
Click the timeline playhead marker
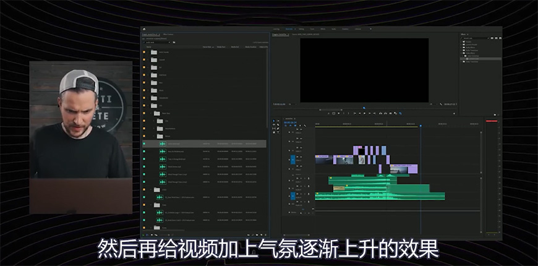tap(421, 126)
